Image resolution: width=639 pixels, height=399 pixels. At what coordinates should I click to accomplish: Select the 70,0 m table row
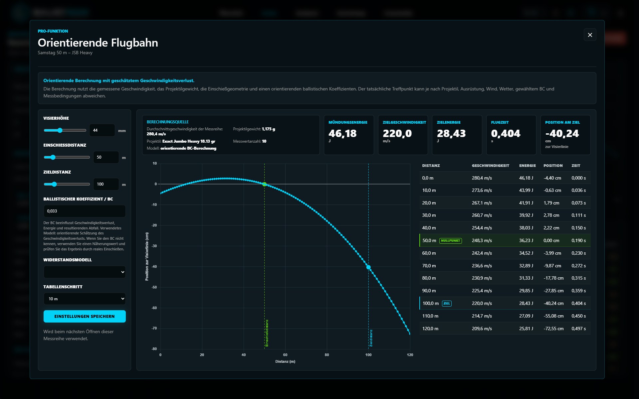click(x=505, y=266)
